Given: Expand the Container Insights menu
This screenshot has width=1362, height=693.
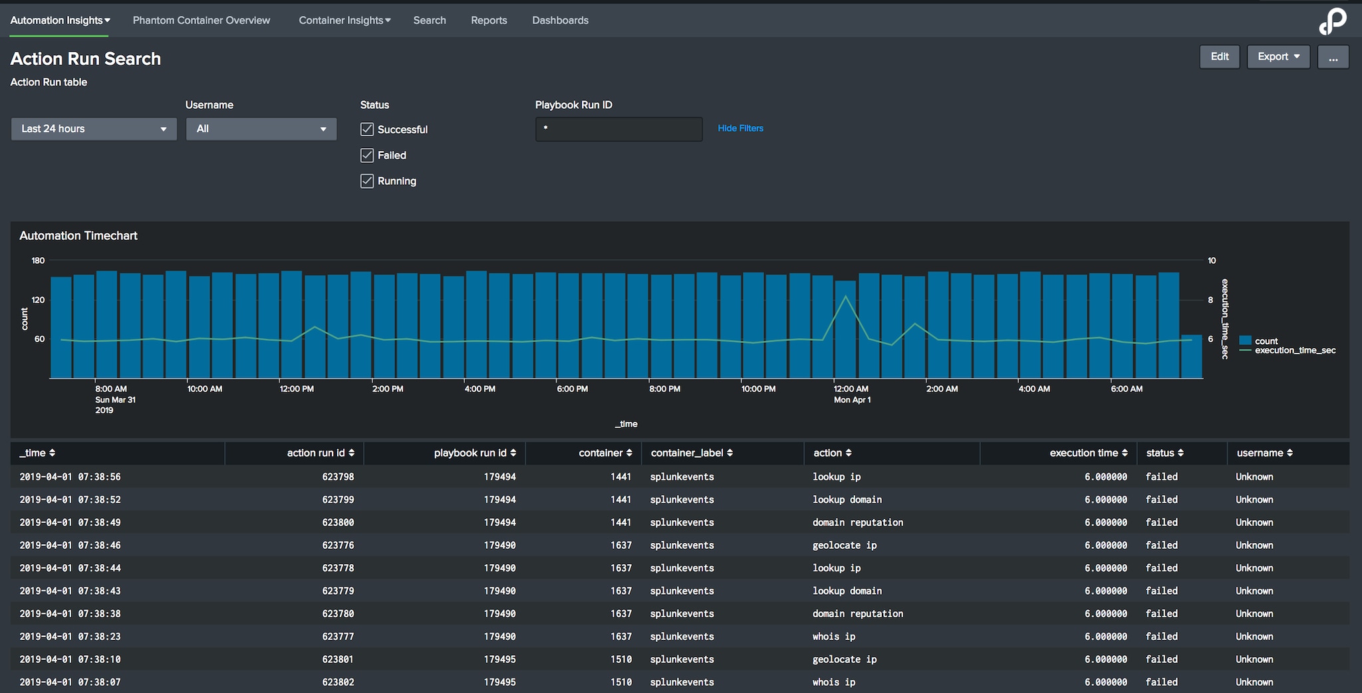Looking at the screenshot, I should pyautogui.click(x=344, y=20).
